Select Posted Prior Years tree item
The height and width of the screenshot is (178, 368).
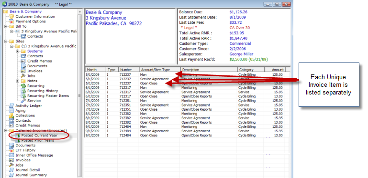tap(37, 140)
